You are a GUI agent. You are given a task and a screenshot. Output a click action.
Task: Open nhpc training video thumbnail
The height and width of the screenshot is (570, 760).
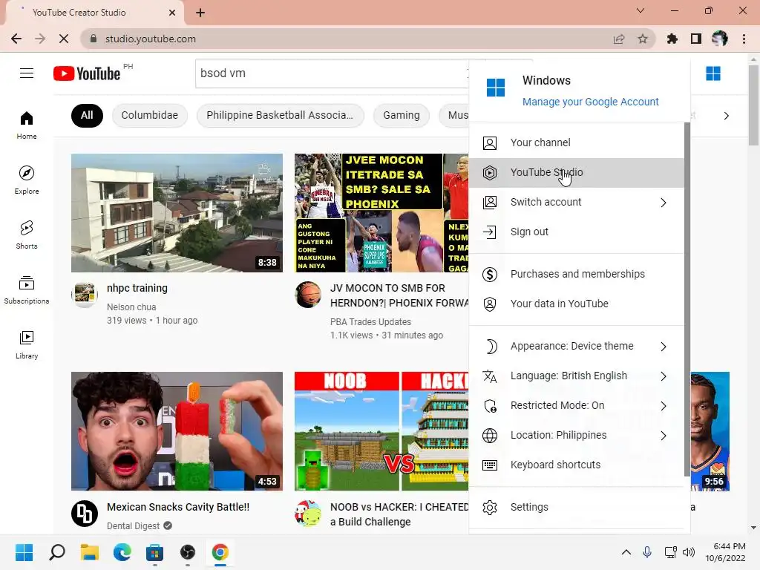[177, 213]
